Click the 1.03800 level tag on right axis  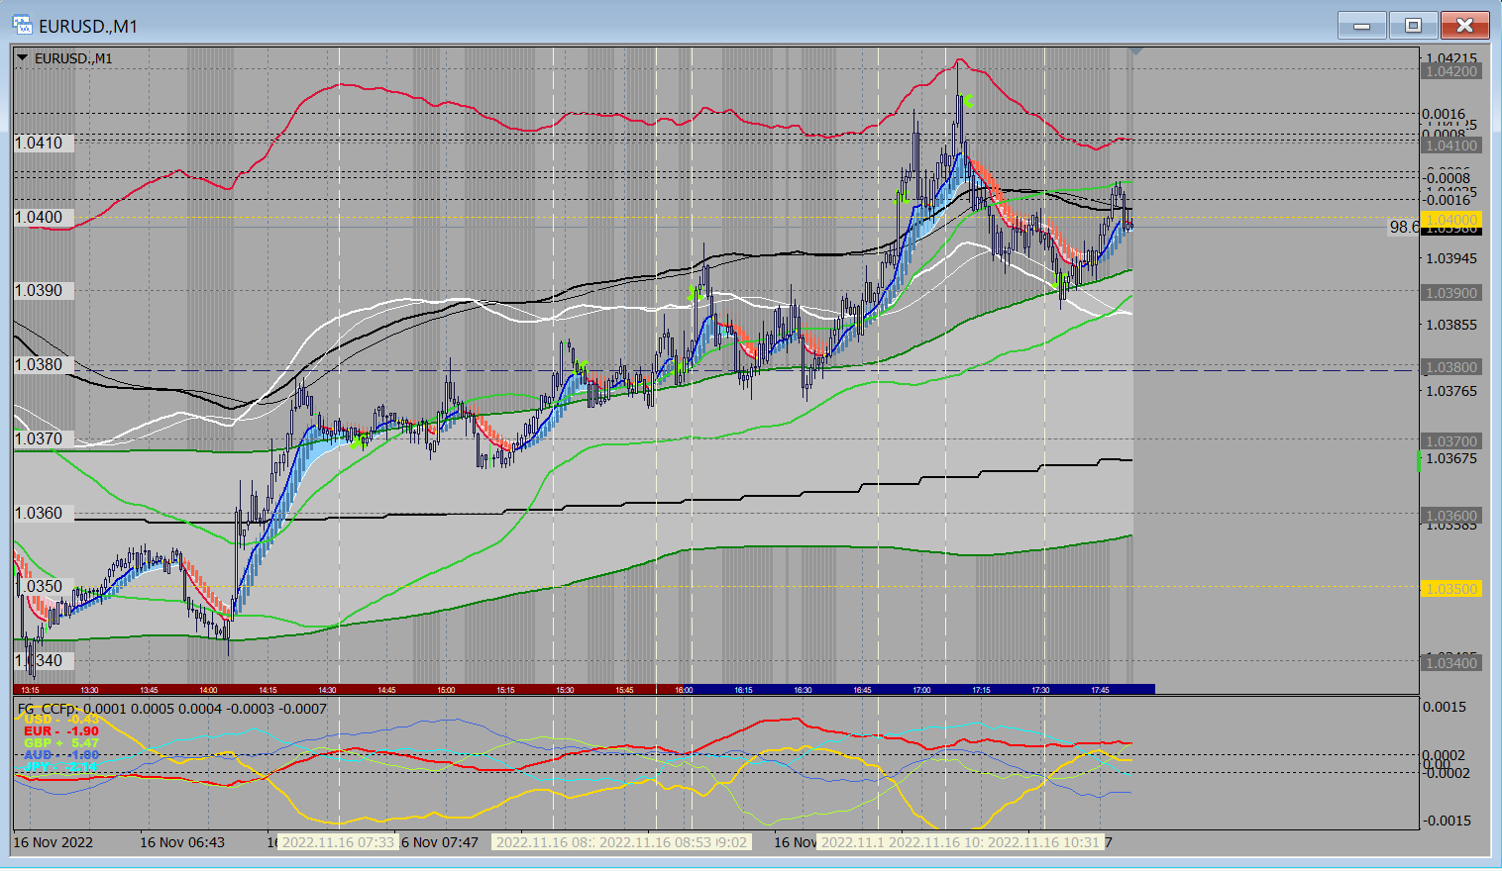tap(1451, 367)
